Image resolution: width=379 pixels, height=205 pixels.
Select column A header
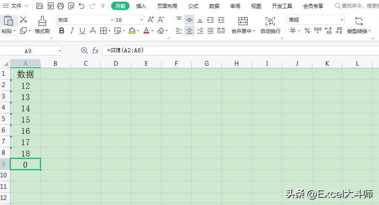(26, 64)
